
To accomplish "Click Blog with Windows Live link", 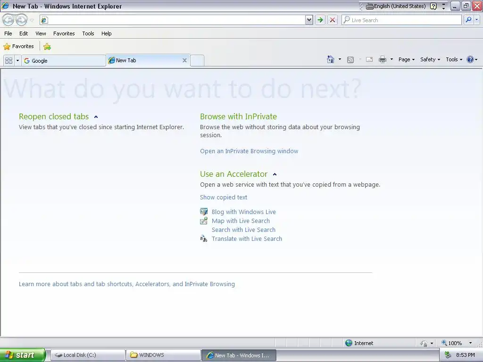I will point(244,212).
